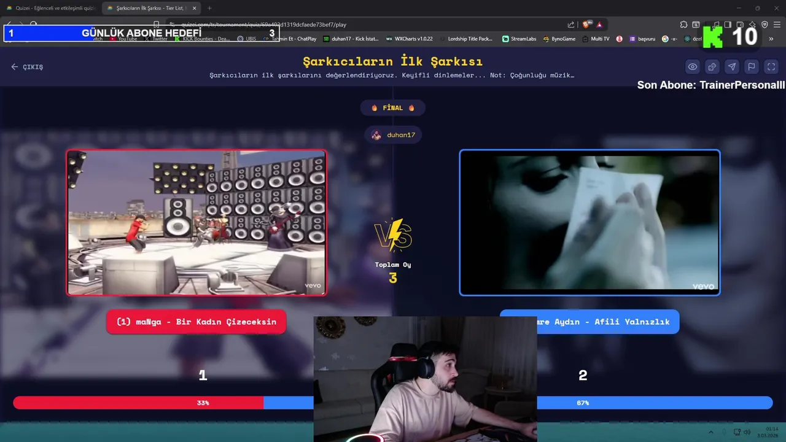Toggle the browser sidebar panel icon

(x=728, y=25)
